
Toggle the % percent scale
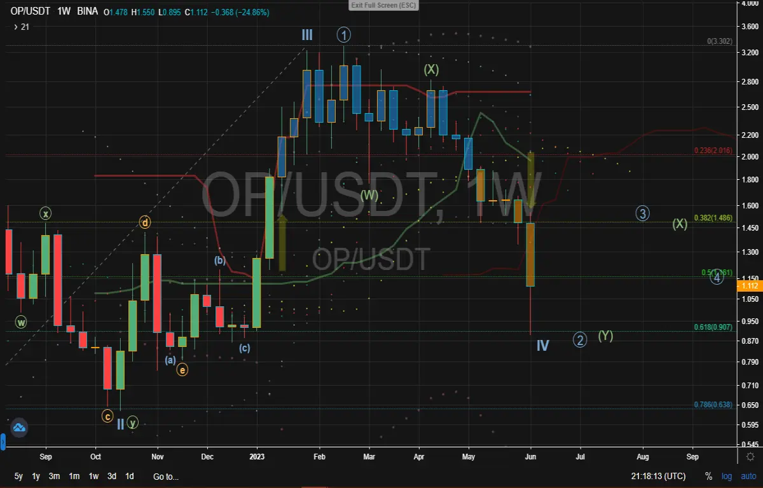click(x=708, y=477)
